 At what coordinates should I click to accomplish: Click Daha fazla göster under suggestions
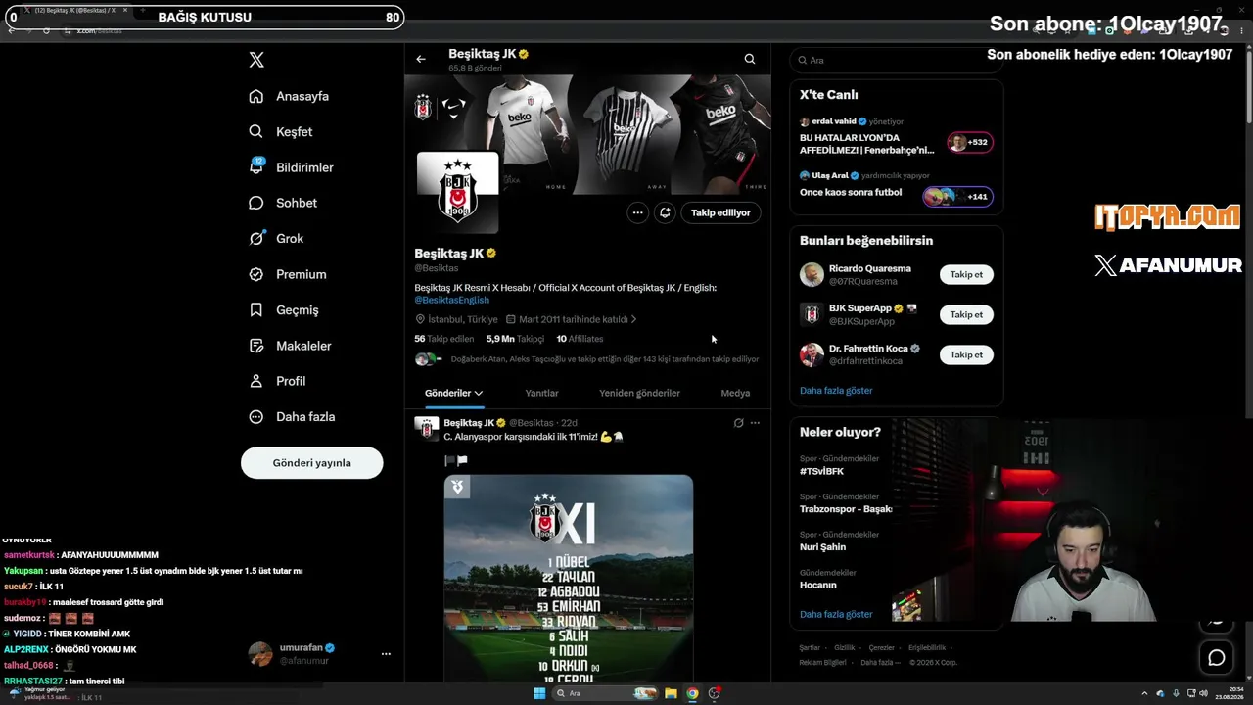836,390
